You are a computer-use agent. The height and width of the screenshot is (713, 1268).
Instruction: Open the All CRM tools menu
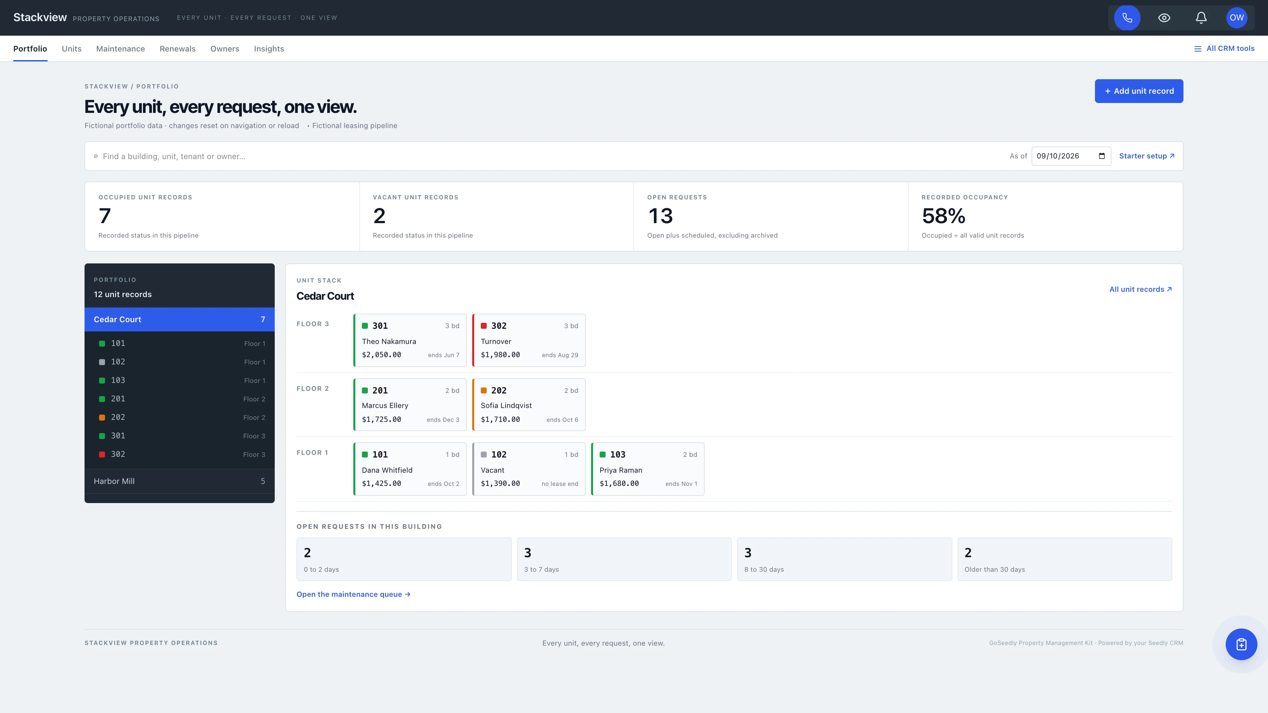[1224, 48]
